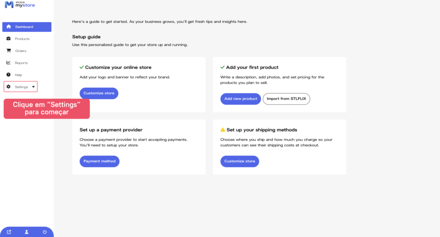Image resolution: width=440 pixels, height=237 pixels.
Task: Click the power logout icon
Action: (x=45, y=232)
